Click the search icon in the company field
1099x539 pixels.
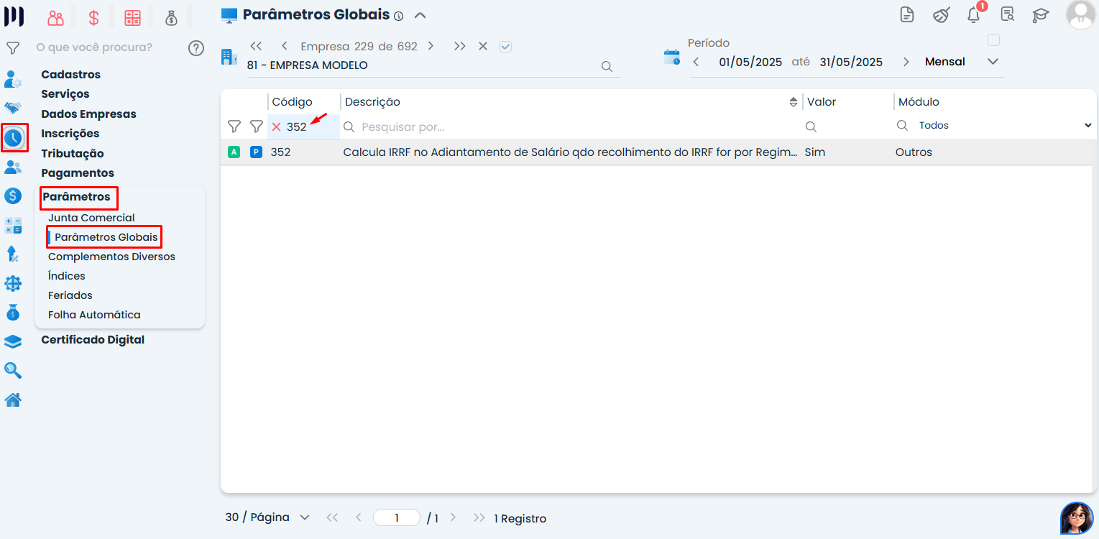[x=607, y=66]
